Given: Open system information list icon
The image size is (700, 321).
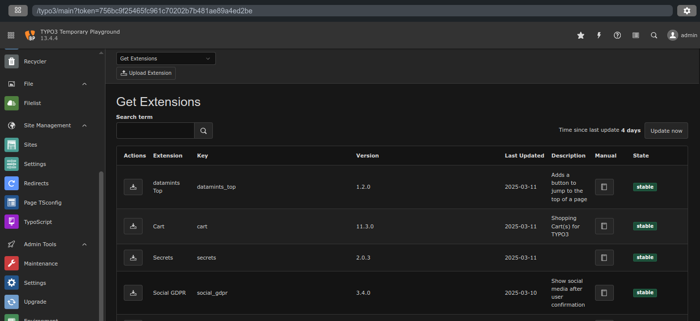Looking at the screenshot, I should click(x=636, y=35).
